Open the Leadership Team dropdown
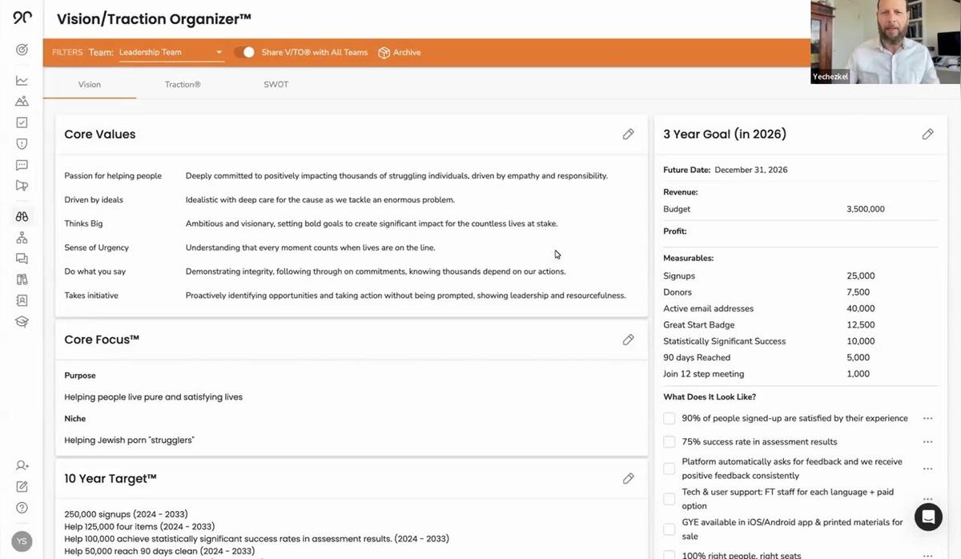Screen dimensions: 961x559 (171, 52)
